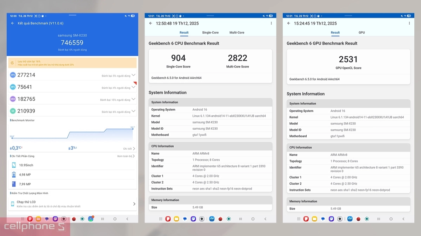Open the 'Xem toàn bộ' hardware details link
Screen dimensions: 421x236
pos(126,156)
